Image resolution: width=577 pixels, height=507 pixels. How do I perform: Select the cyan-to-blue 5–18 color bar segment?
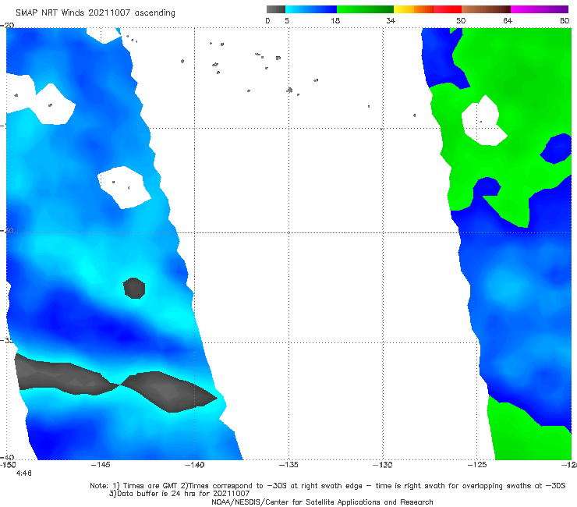pyautogui.click(x=311, y=9)
